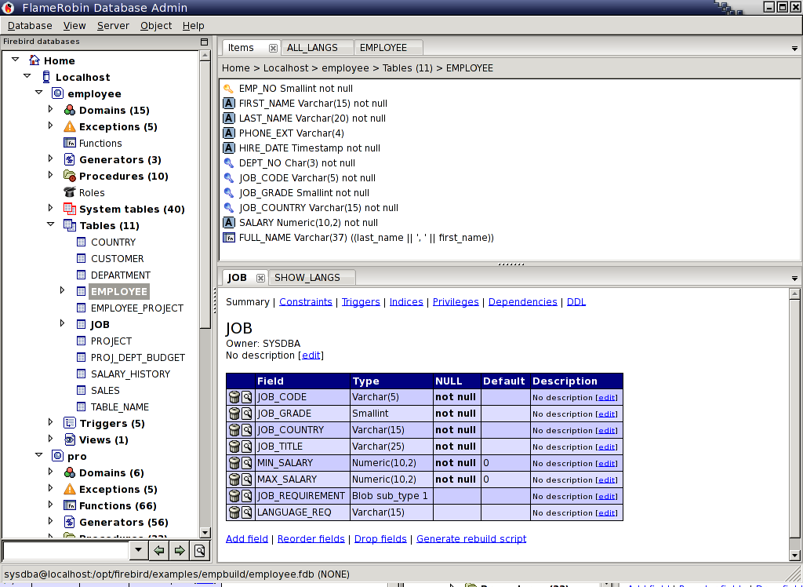Expand the Domains (15) node
The width and height of the screenshot is (803, 587).
tap(50, 109)
